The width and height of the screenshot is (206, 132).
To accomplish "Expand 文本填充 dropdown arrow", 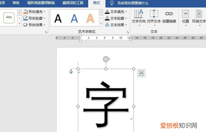I will [x=126, y=12].
